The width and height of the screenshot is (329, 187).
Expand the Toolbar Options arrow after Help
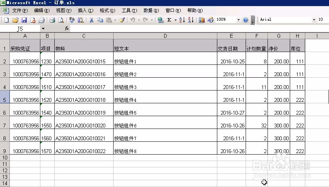pyautogui.click(x=253, y=20)
